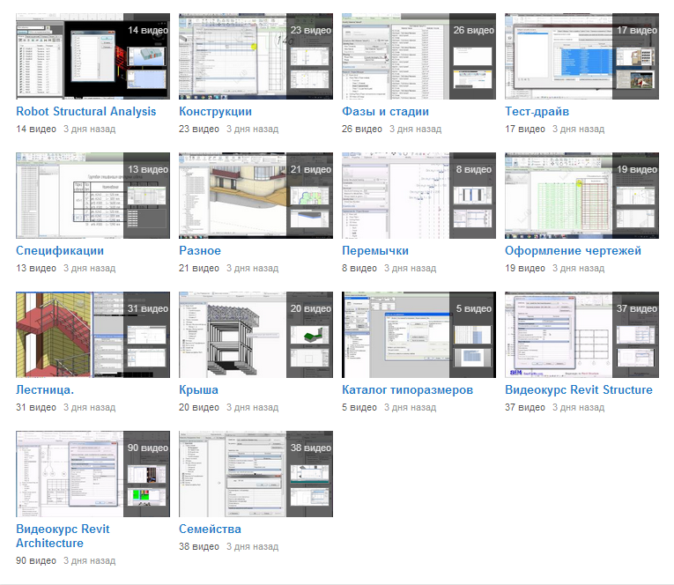The height and width of the screenshot is (585, 674).
Task: Click the Перемычки playlist thumbnail
Action: click(418, 196)
